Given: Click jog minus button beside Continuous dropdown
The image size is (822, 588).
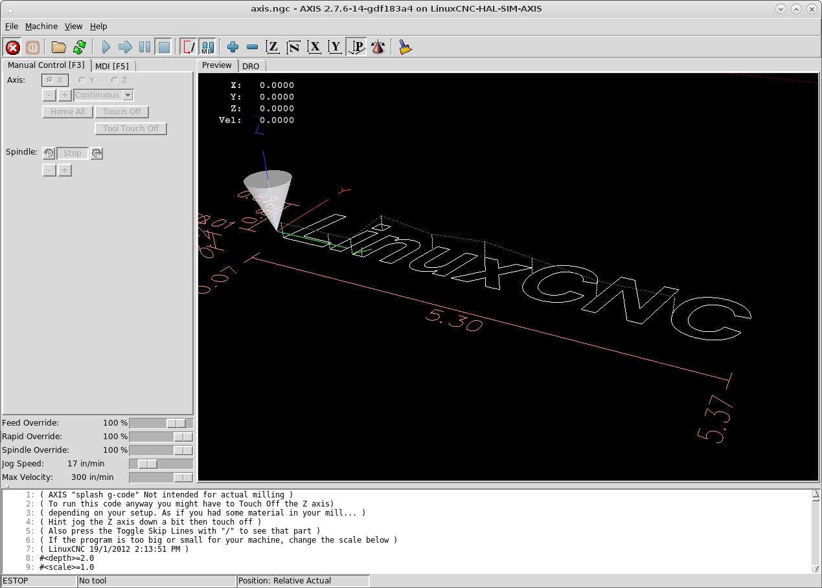Looking at the screenshot, I should point(49,95).
